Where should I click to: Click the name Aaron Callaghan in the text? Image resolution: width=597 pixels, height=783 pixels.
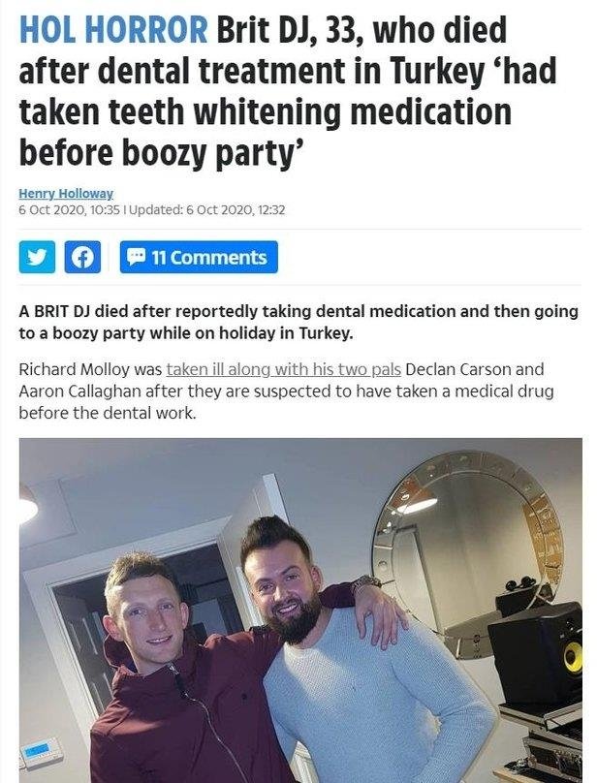pyautogui.click(x=79, y=391)
